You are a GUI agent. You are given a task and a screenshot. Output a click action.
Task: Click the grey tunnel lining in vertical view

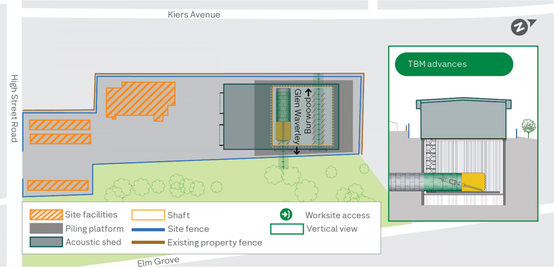coord(406,182)
